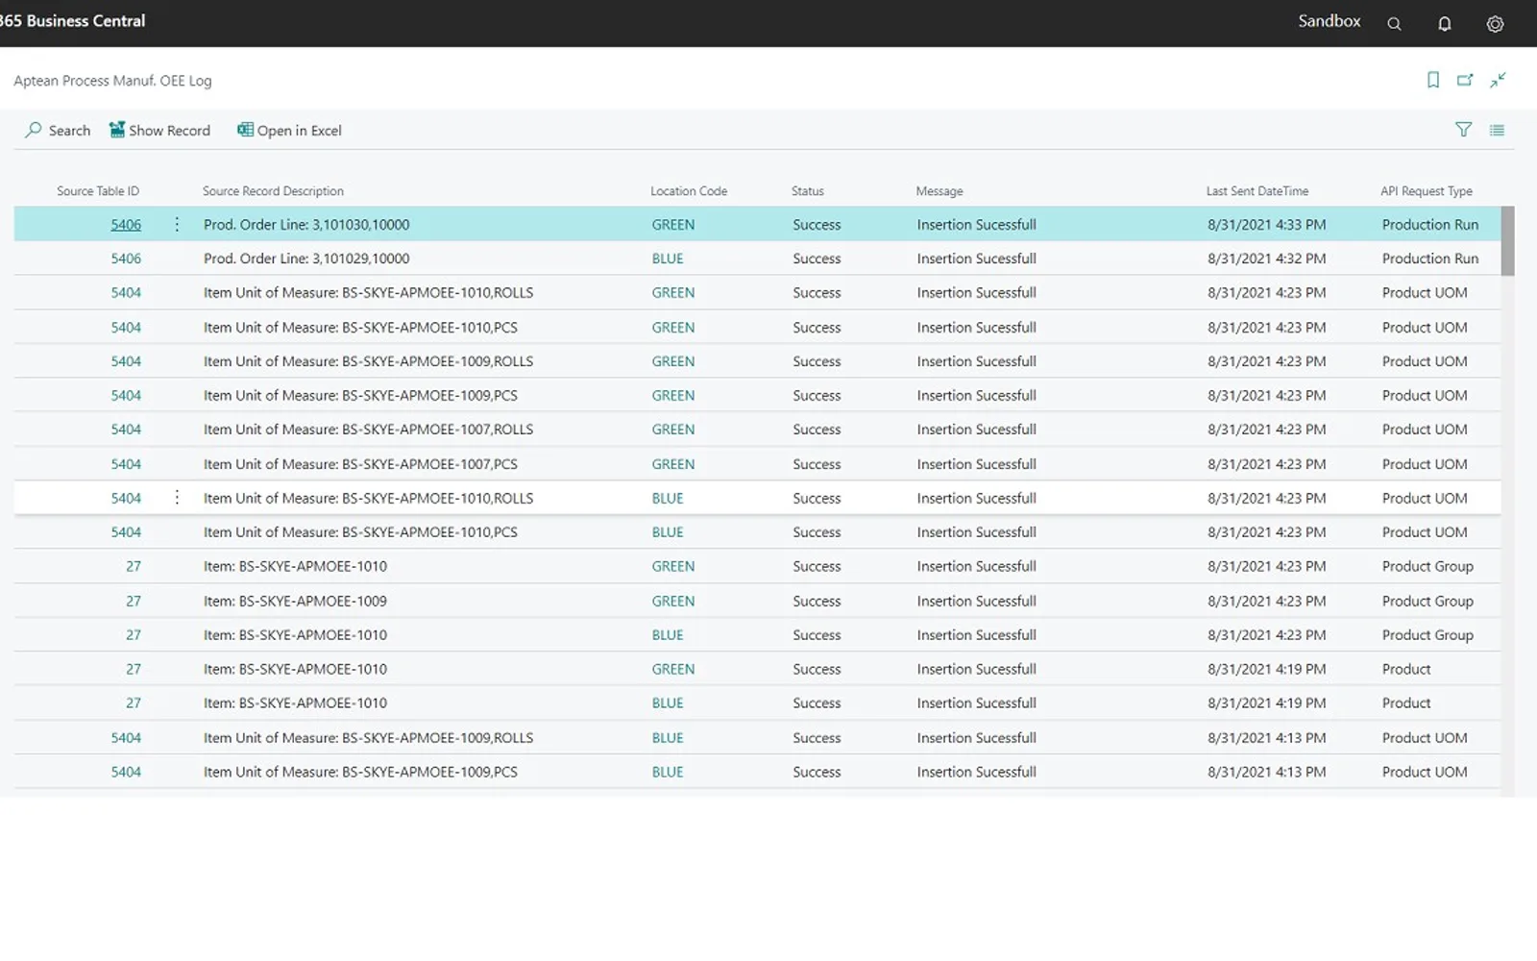Image resolution: width=1537 pixels, height=961 pixels.
Task: Click the 'Aptean Process Manuf. OEE Log' page title
Action: pyautogui.click(x=112, y=81)
